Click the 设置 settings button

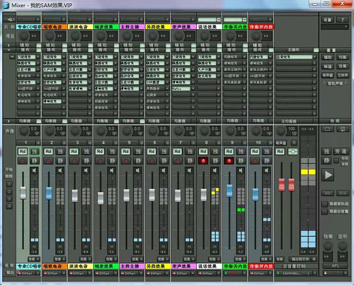328,20
